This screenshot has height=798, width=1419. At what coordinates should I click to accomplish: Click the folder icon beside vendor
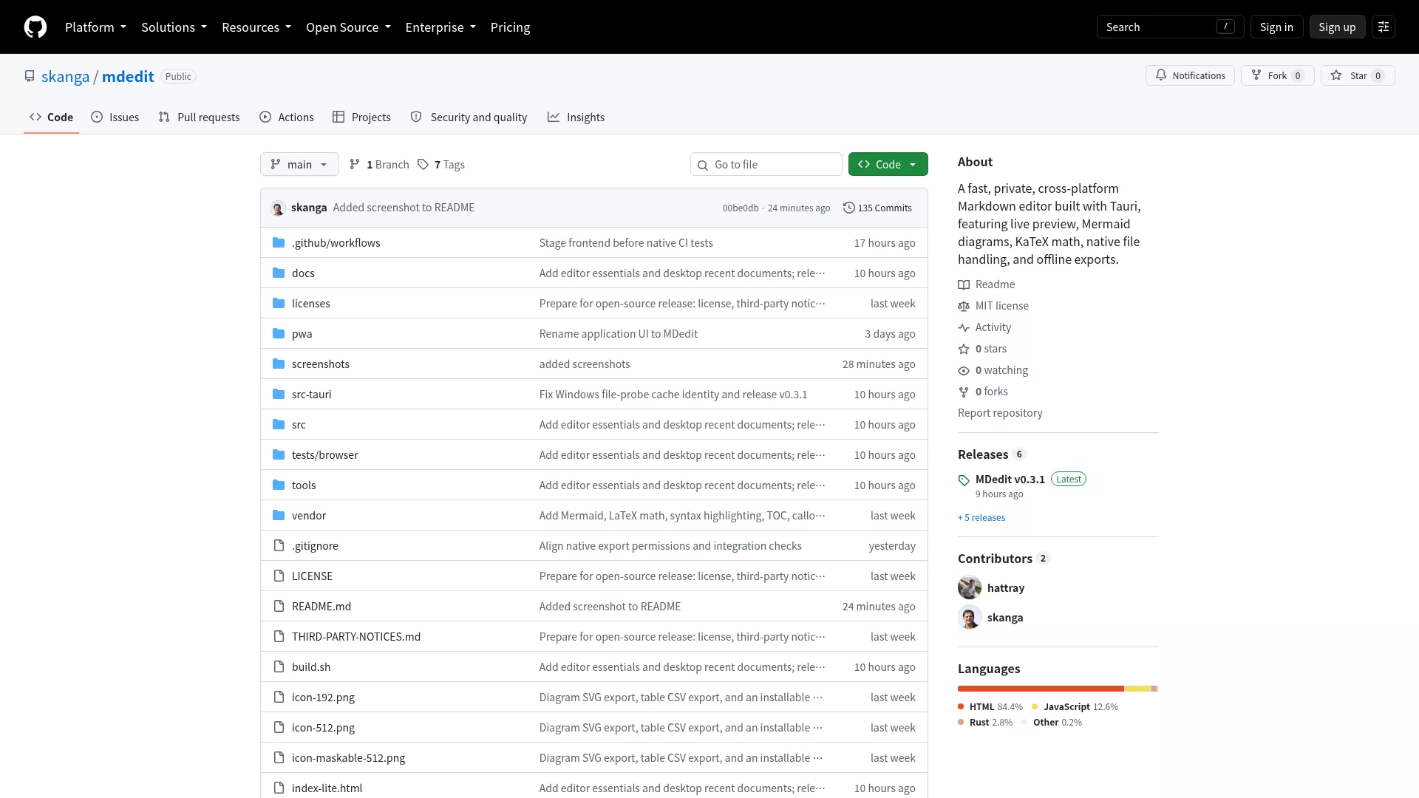(279, 516)
